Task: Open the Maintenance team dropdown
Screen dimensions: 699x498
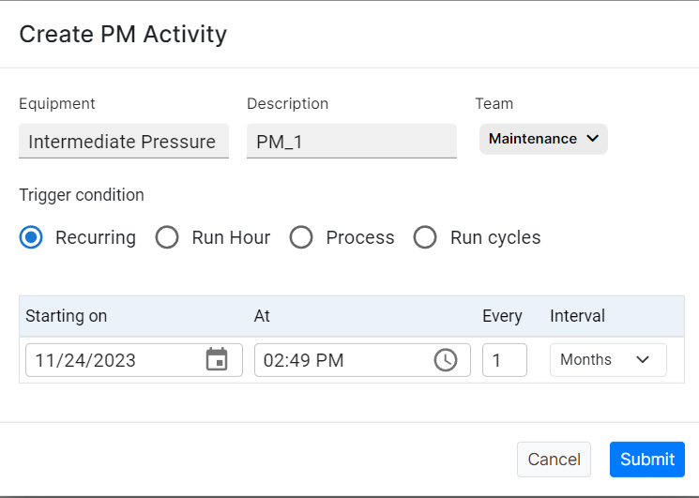Action: (543, 139)
